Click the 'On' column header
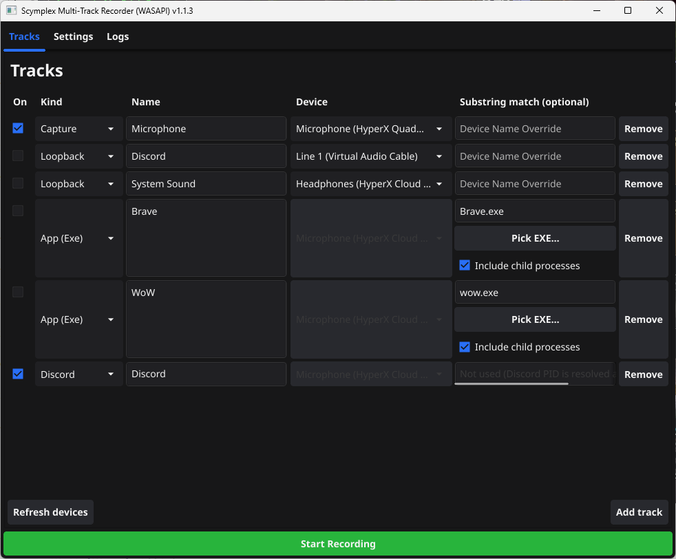The image size is (676, 559). pyautogui.click(x=20, y=102)
